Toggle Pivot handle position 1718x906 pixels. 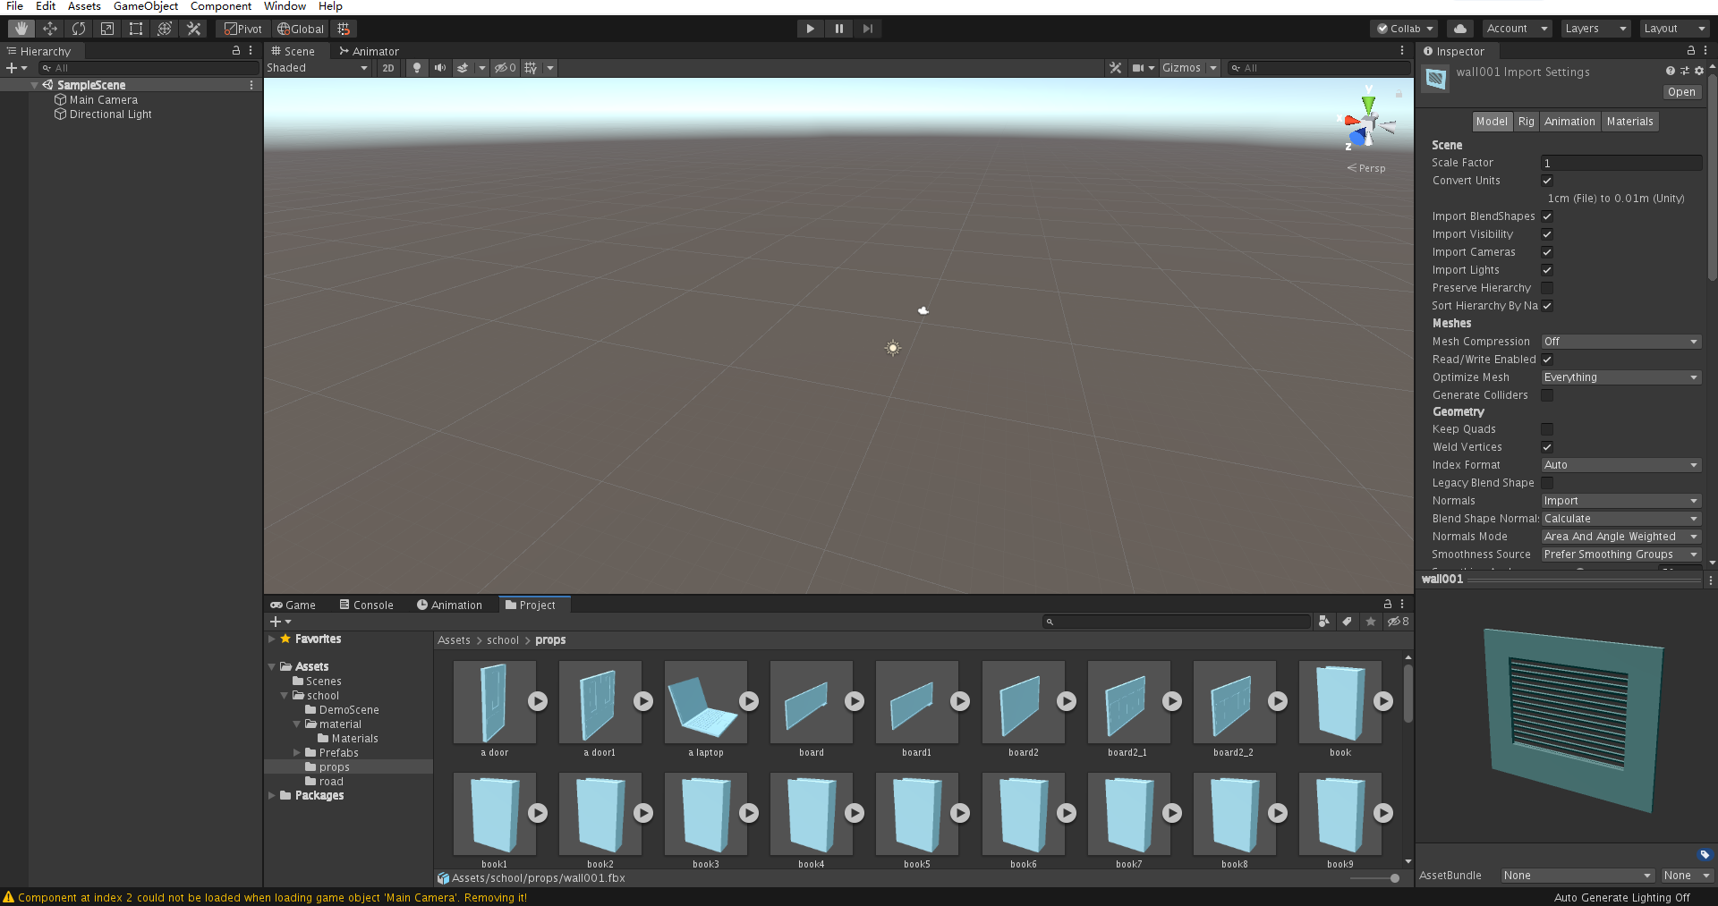click(x=243, y=29)
